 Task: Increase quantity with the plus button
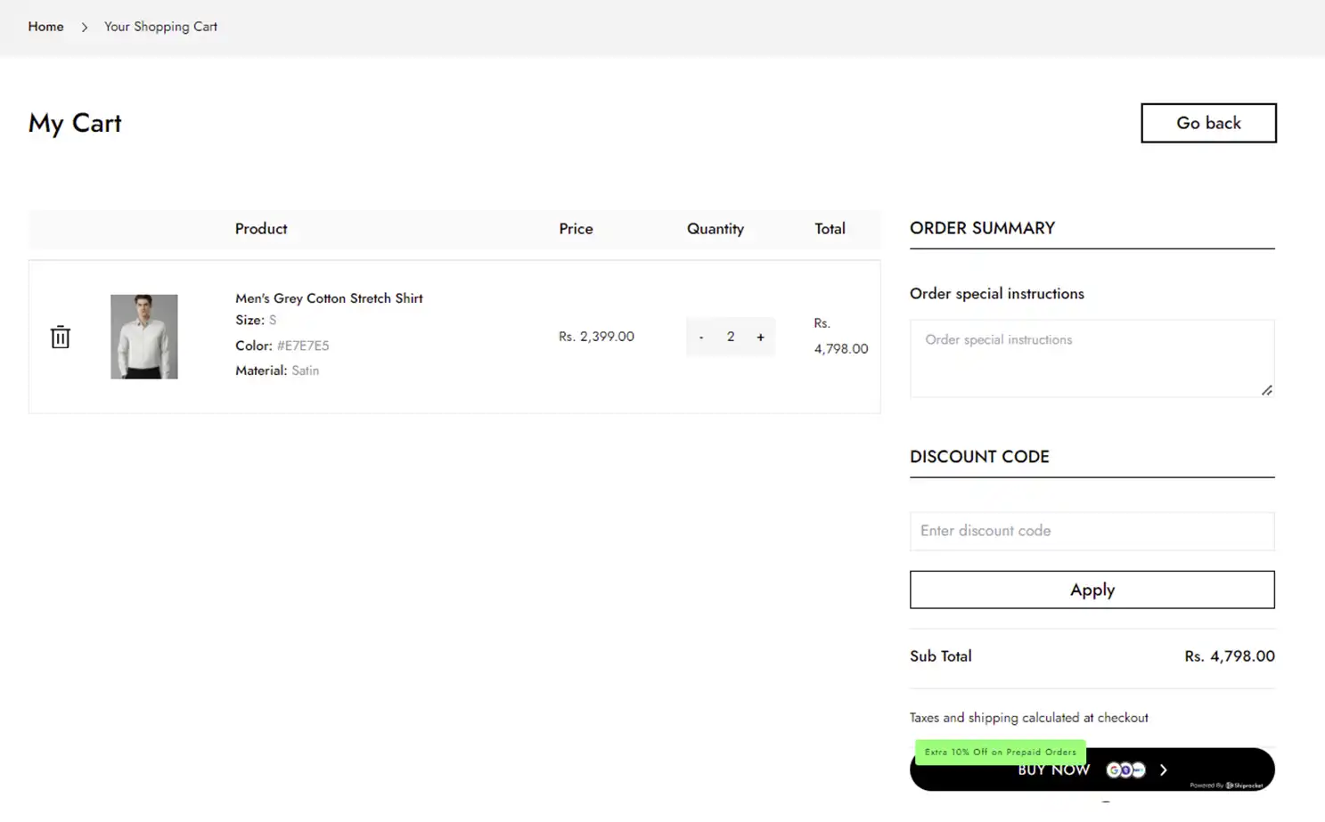pyautogui.click(x=760, y=337)
